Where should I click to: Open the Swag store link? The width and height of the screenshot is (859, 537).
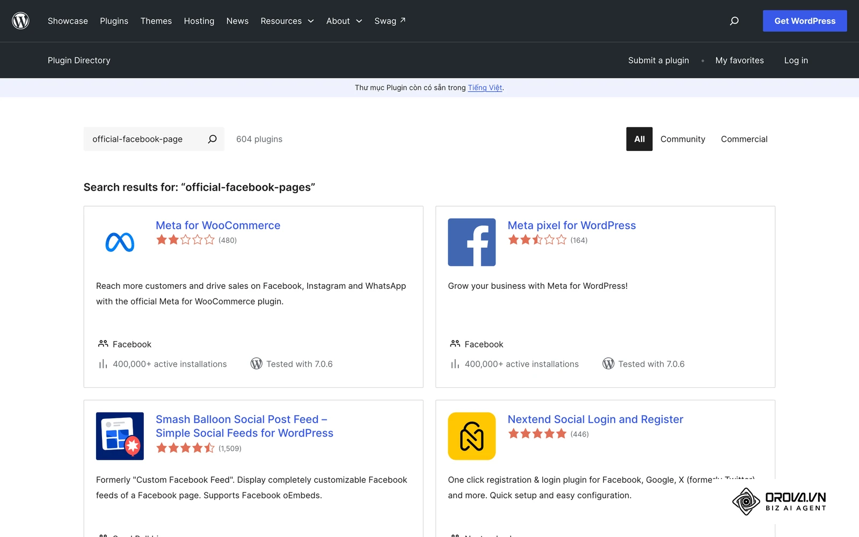(390, 21)
